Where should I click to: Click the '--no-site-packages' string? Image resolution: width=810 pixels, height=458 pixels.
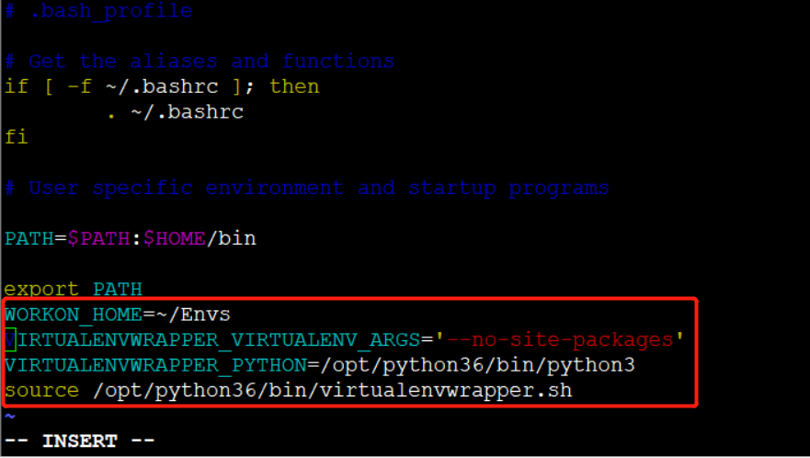coord(559,339)
